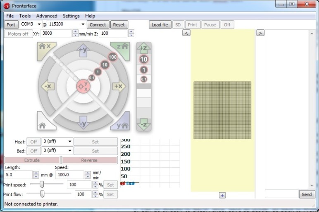This screenshot has width=319, height=212.
Task: Toggle the Bed Off button
Action: (x=33, y=151)
